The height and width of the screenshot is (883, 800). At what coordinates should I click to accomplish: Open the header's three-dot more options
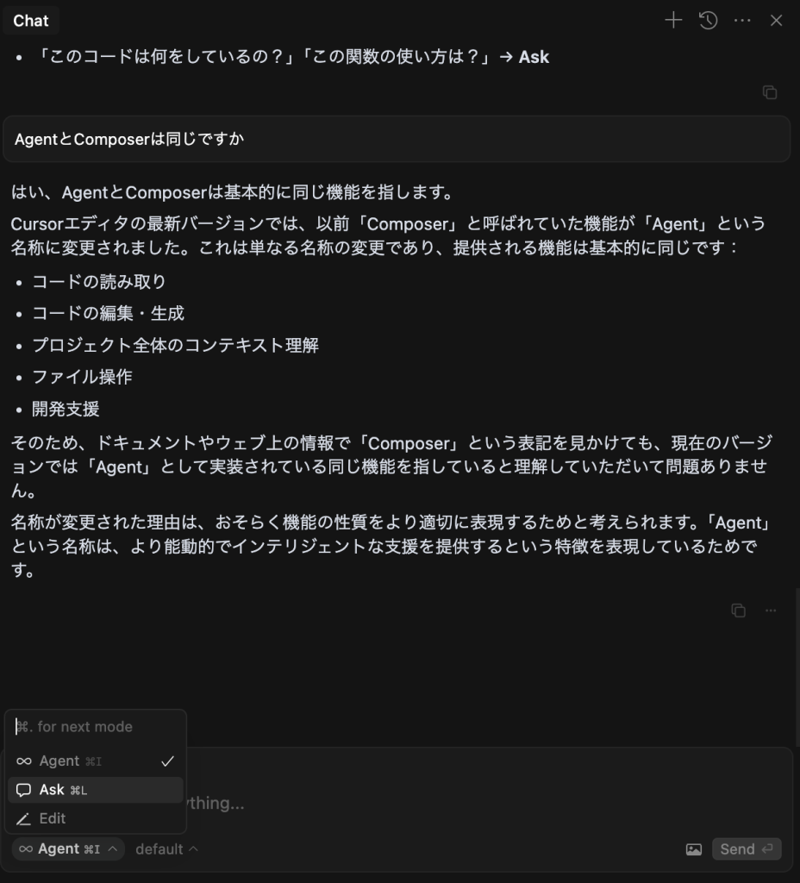(742, 21)
